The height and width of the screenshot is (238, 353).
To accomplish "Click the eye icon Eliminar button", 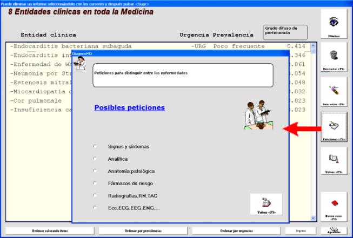I will (334, 24).
